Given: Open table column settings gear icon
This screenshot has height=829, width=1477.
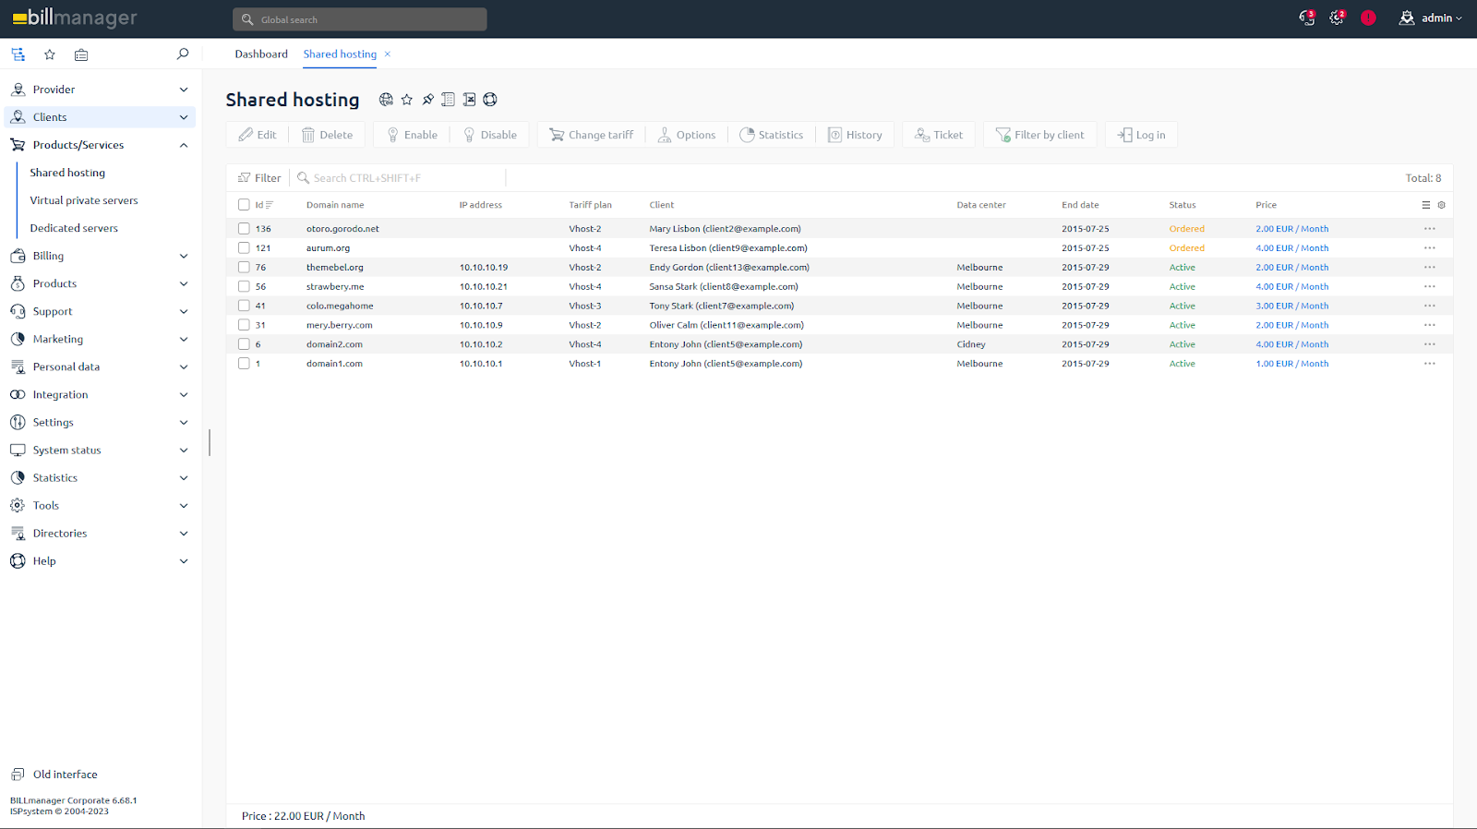Looking at the screenshot, I should (1441, 205).
